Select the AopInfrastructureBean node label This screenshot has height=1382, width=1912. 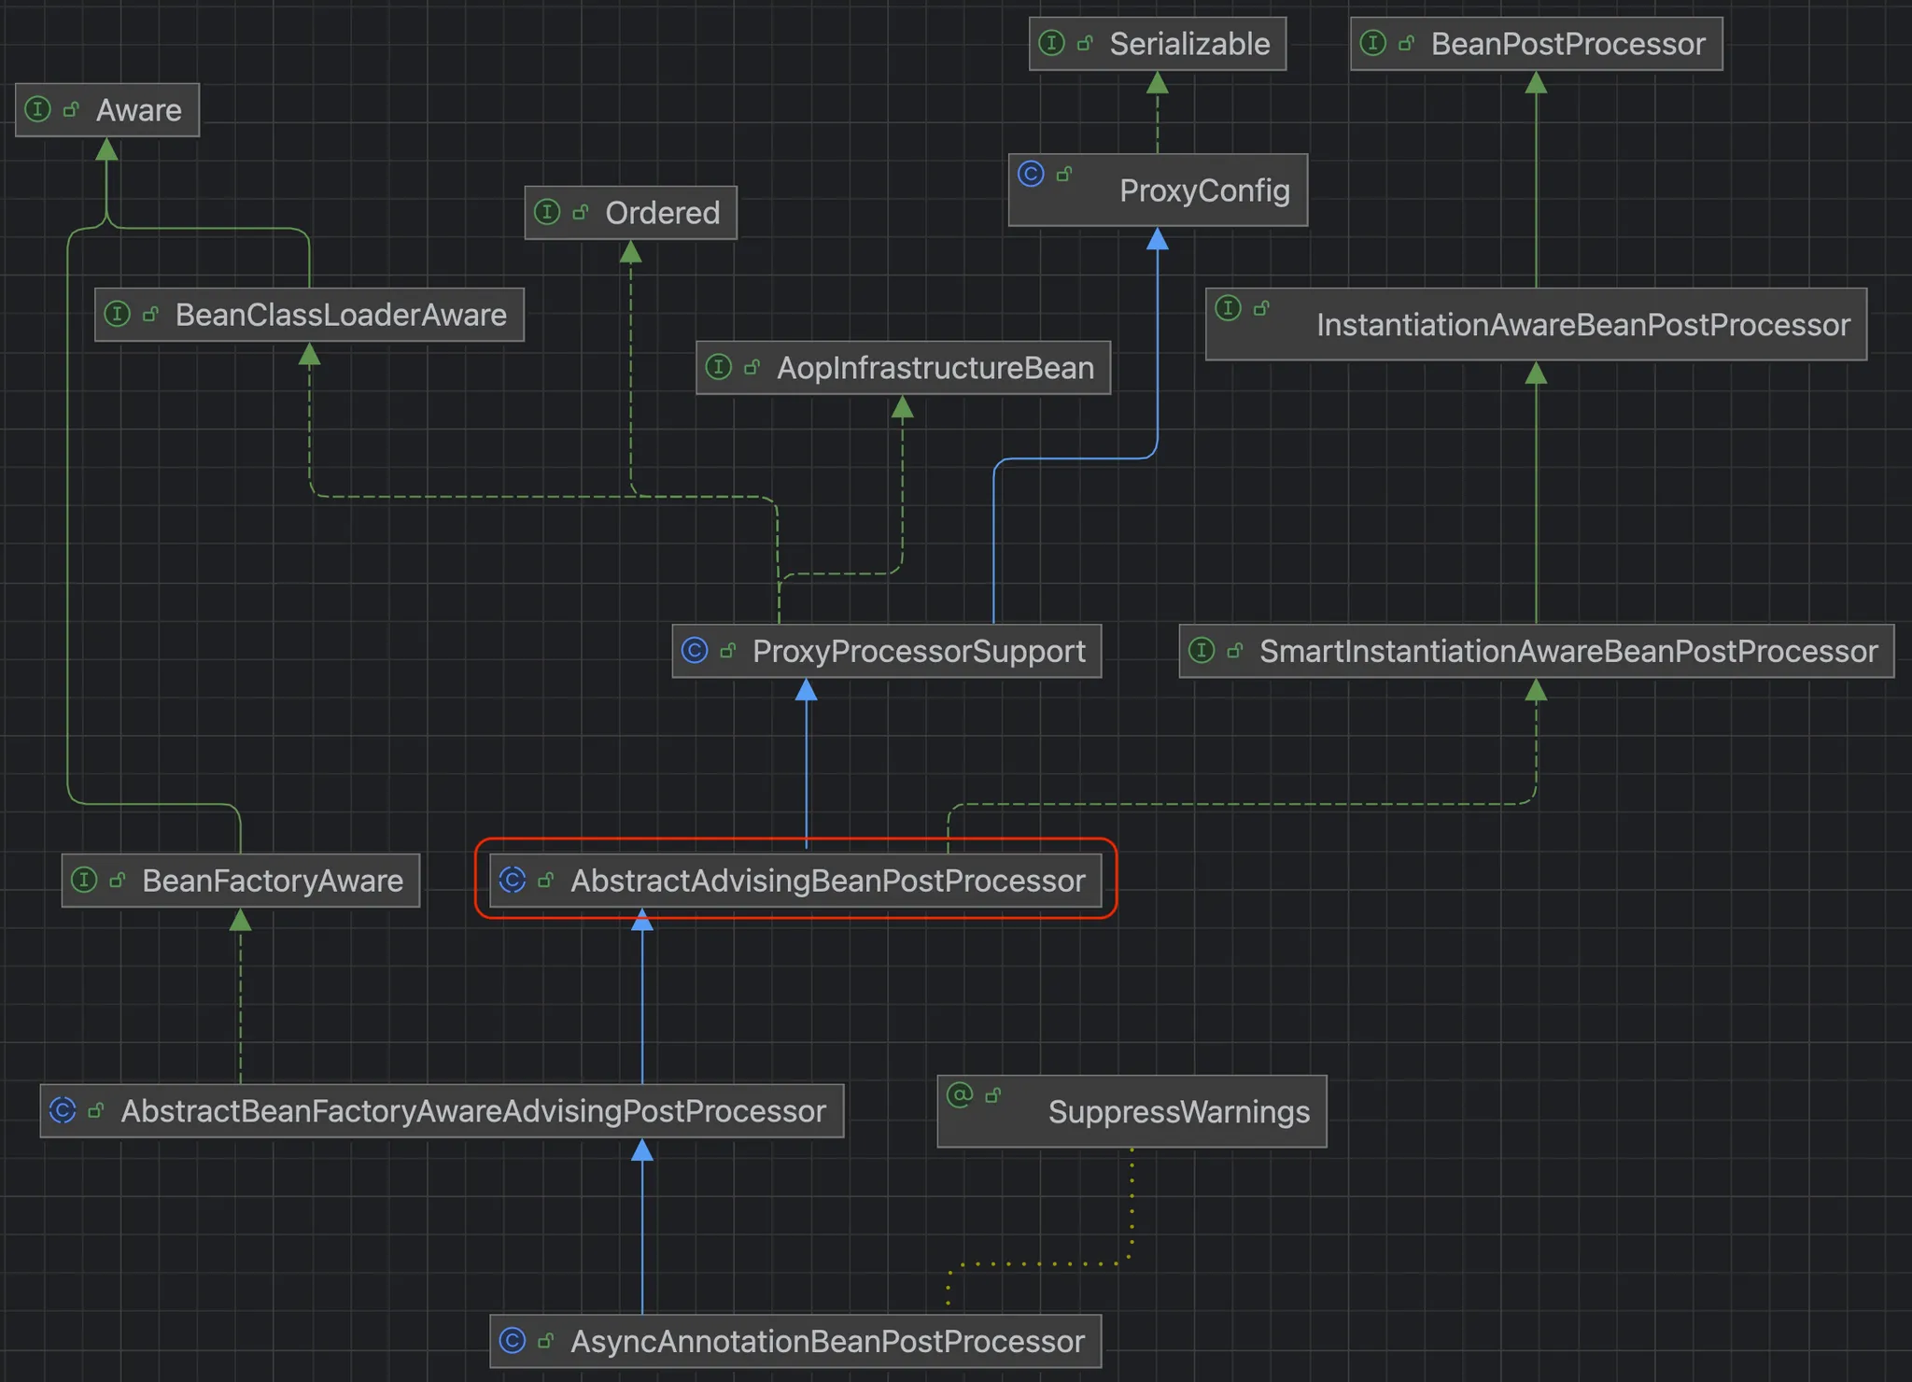(935, 368)
